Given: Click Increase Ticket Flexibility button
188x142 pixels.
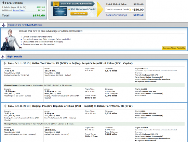Looking at the screenshot, I should pos(174,48).
